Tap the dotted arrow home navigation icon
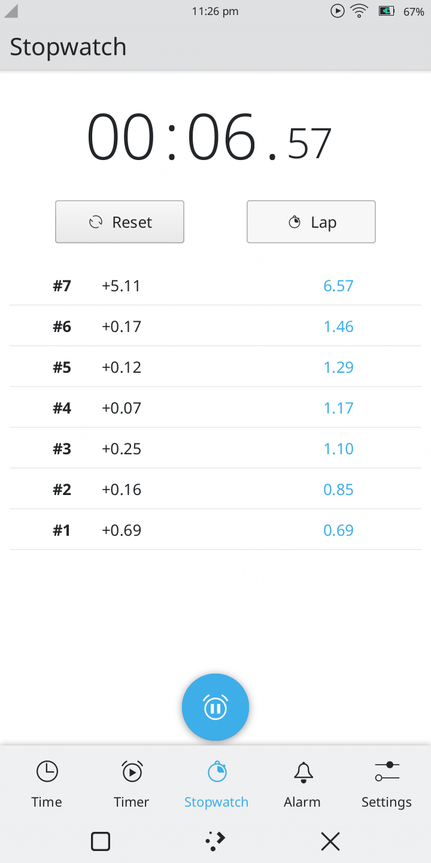 click(215, 841)
